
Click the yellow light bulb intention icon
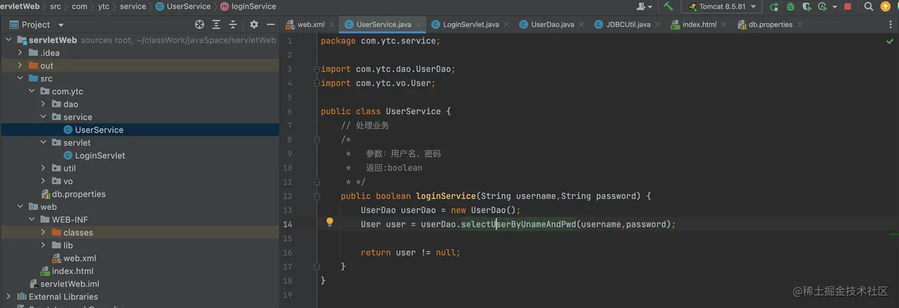(x=329, y=222)
